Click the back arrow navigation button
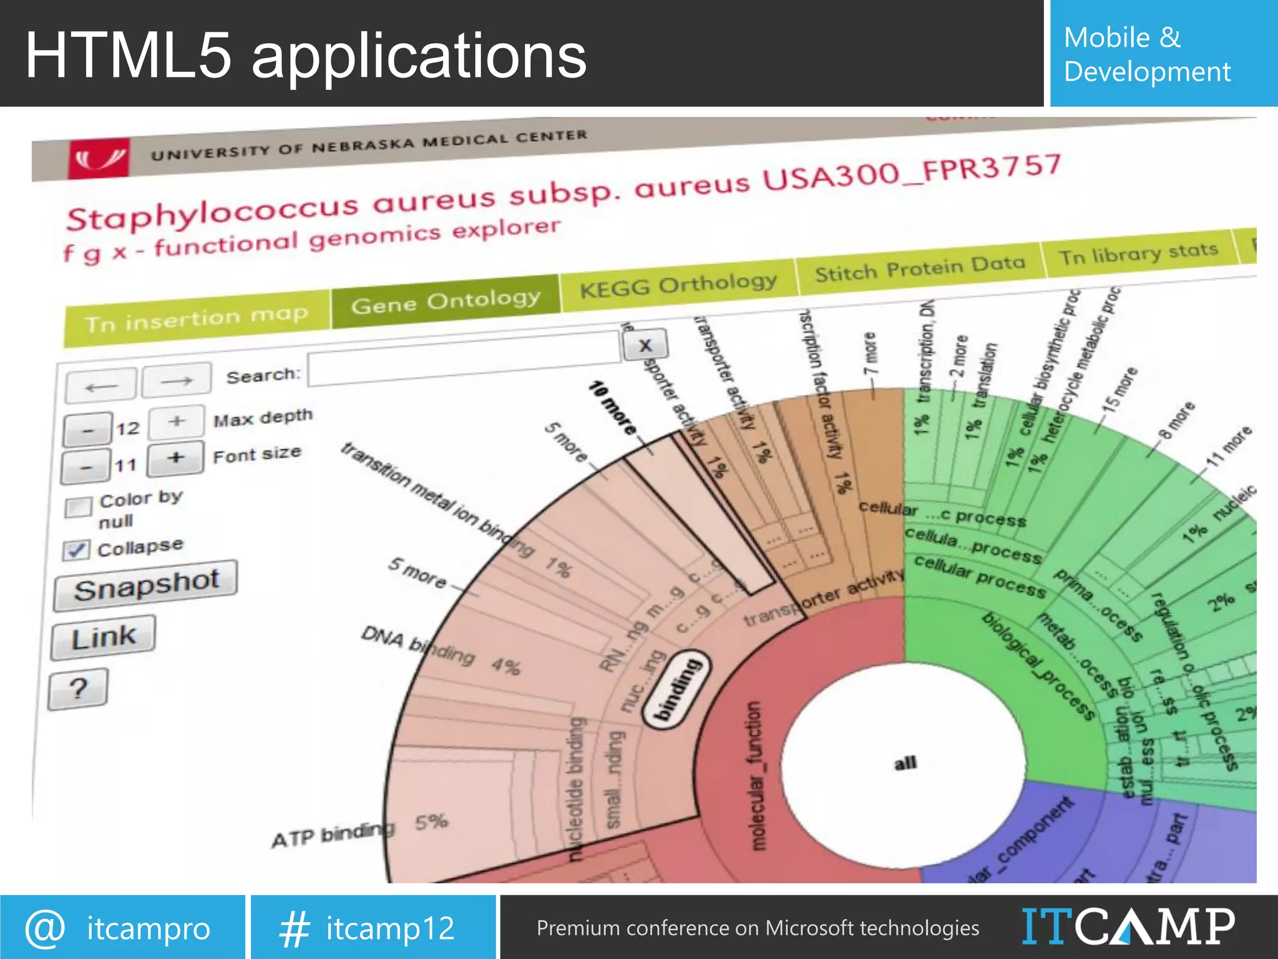This screenshot has height=959, width=1278. pos(100,386)
